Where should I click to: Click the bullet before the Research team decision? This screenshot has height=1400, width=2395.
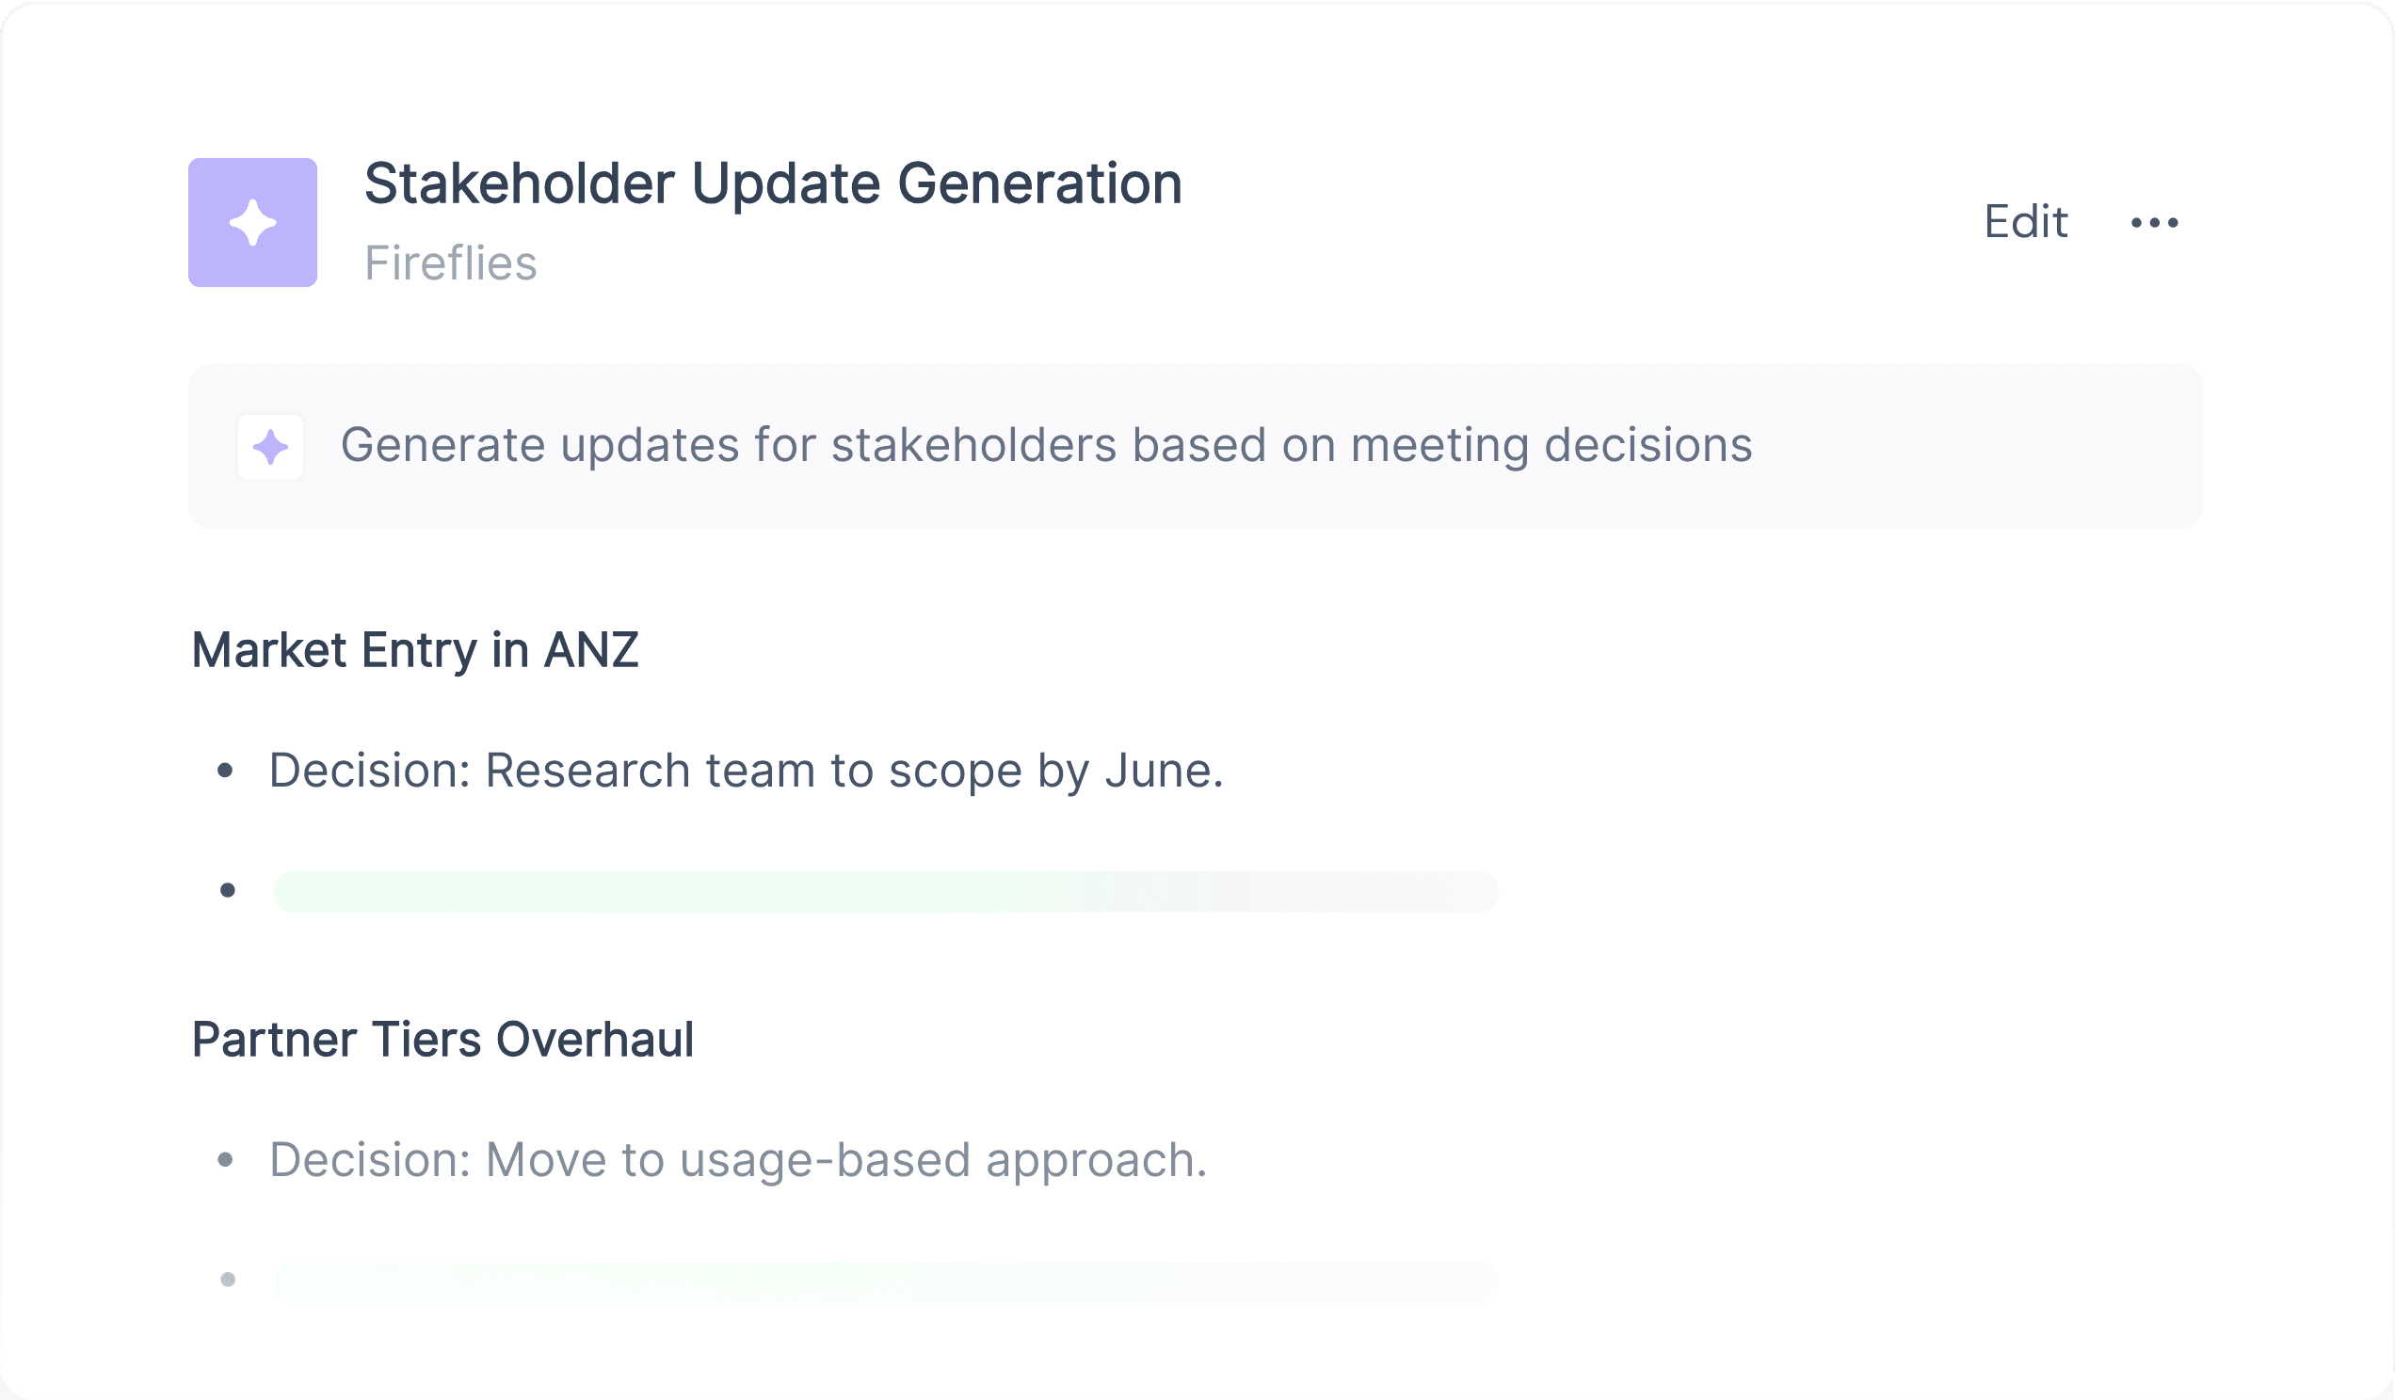(x=225, y=771)
